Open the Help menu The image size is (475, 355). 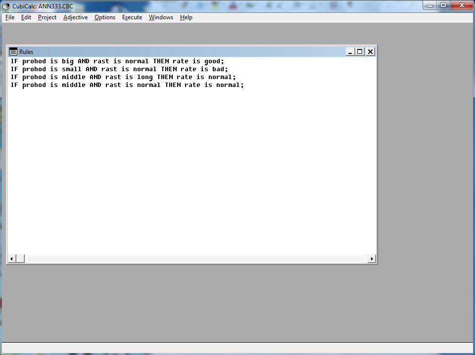click(x=186, y=17)
